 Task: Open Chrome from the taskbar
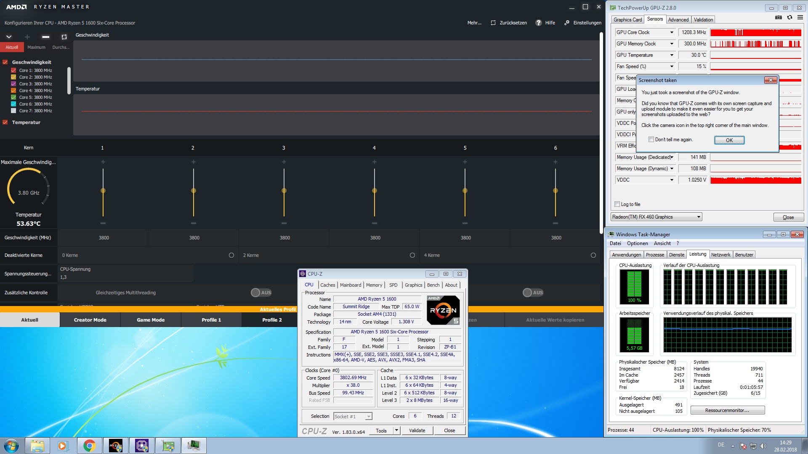click(x=89, y=446)
